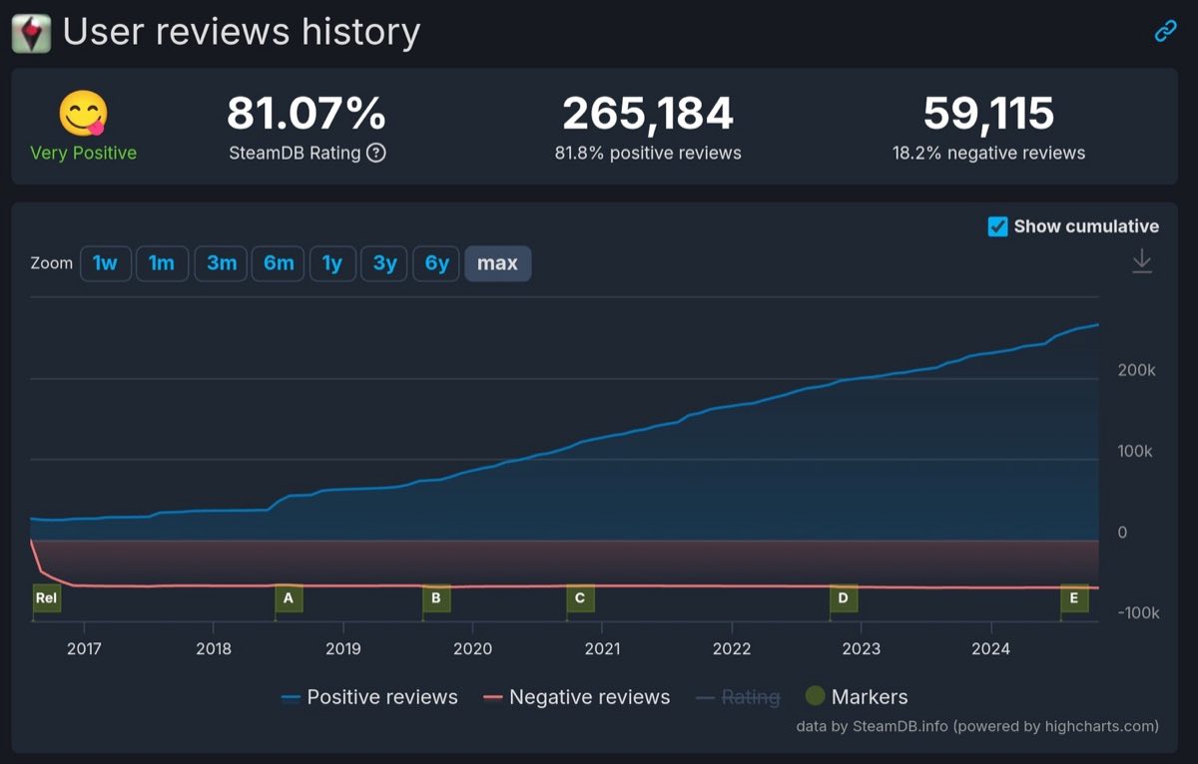
Task: Click the 81.07% SteamDB rating value
Action: pos(306,113)
